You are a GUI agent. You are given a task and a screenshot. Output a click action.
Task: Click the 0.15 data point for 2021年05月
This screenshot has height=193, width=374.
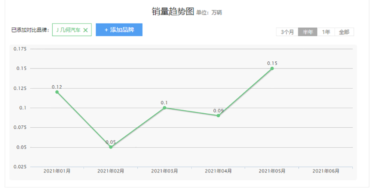[272, 68]
